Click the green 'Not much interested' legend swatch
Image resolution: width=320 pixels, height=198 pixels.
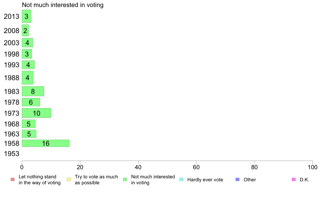coord(125,179)
